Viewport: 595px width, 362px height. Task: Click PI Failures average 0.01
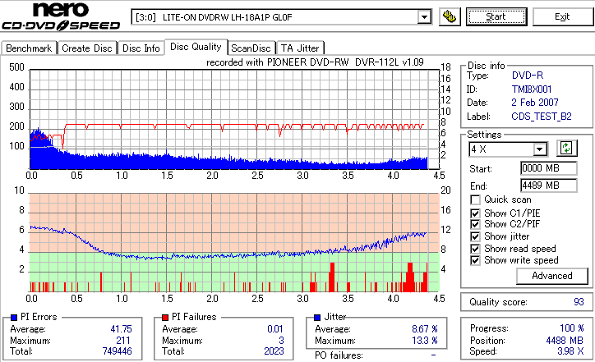[275, 329]
